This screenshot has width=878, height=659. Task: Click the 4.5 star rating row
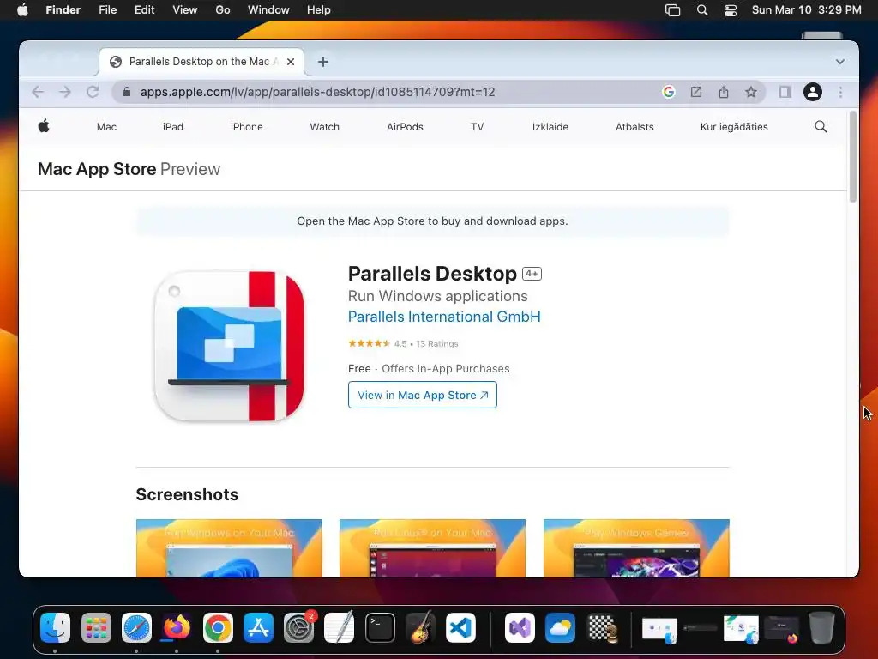tap(403, 343)
